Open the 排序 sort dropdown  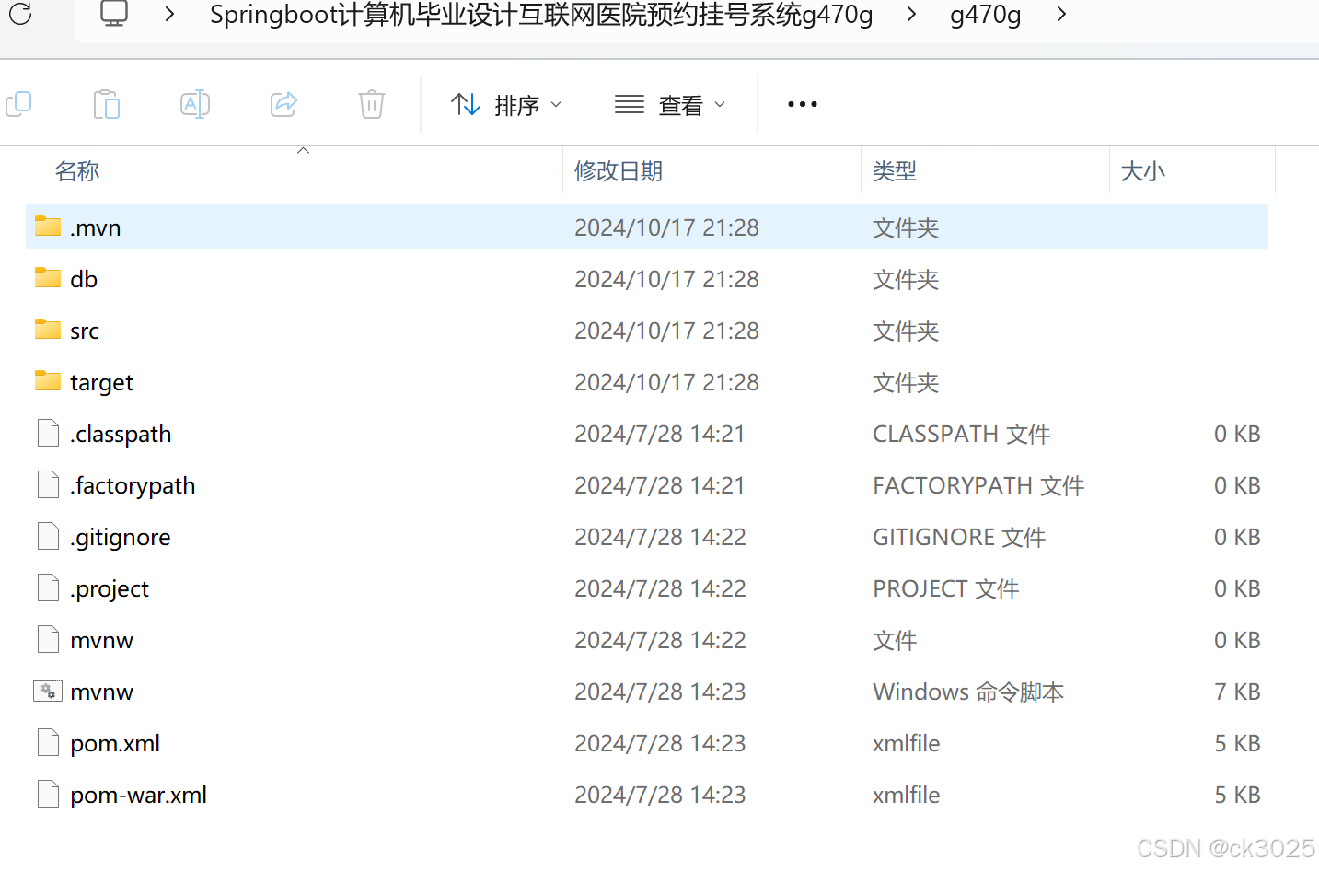(x=506, y=105)
